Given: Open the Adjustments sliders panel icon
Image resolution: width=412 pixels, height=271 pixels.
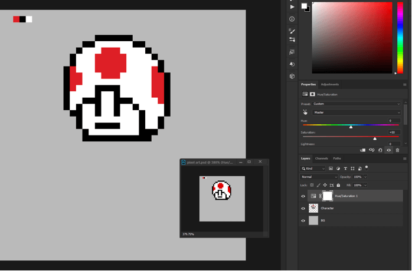Looking at the screenshot, I should [x=292, y=39].
